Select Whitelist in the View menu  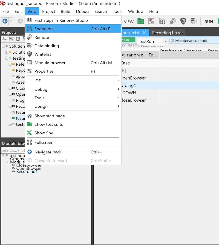(x=73, y=54)
